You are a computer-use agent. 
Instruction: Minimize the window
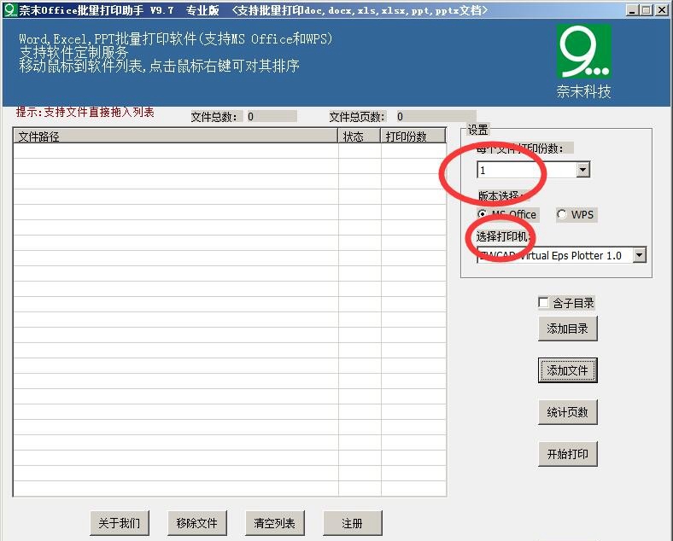631,10
